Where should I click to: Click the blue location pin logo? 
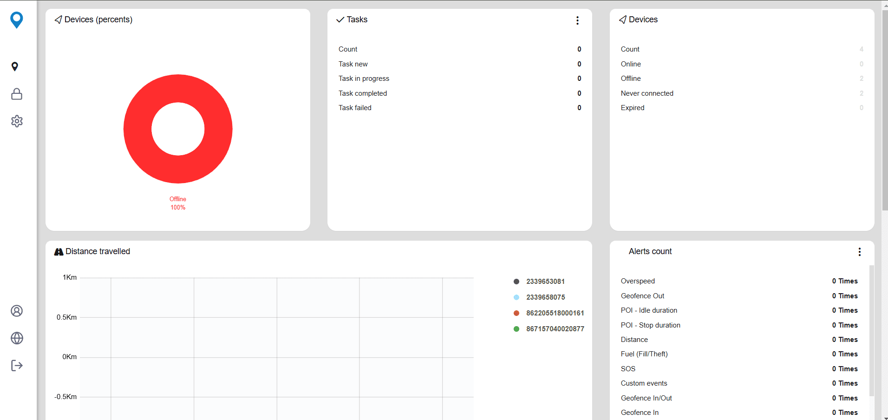pyautogui.click(x=17, y=20)
